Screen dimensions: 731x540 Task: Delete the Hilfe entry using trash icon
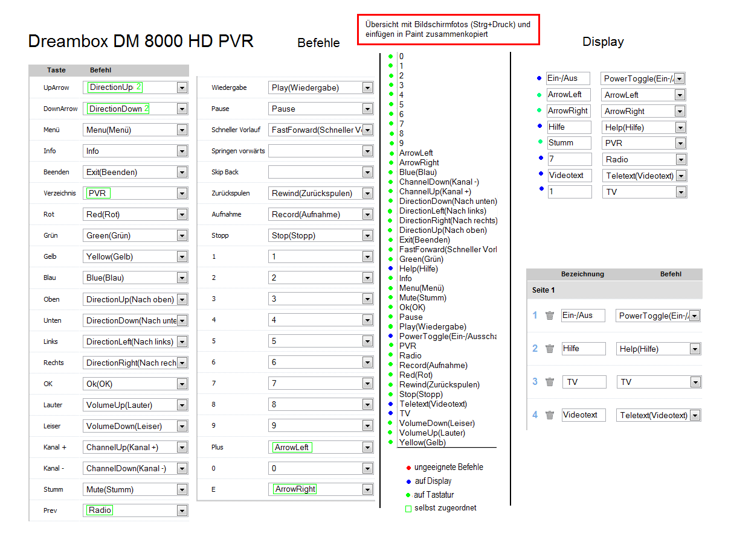pos(549,349)
